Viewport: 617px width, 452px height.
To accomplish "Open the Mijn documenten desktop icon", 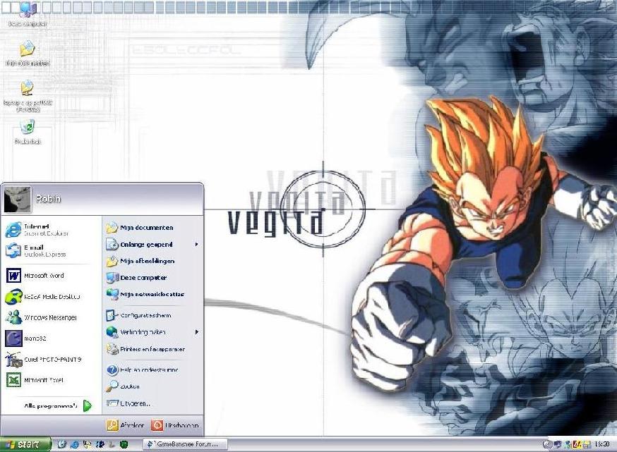I will [x=28, y=53].
